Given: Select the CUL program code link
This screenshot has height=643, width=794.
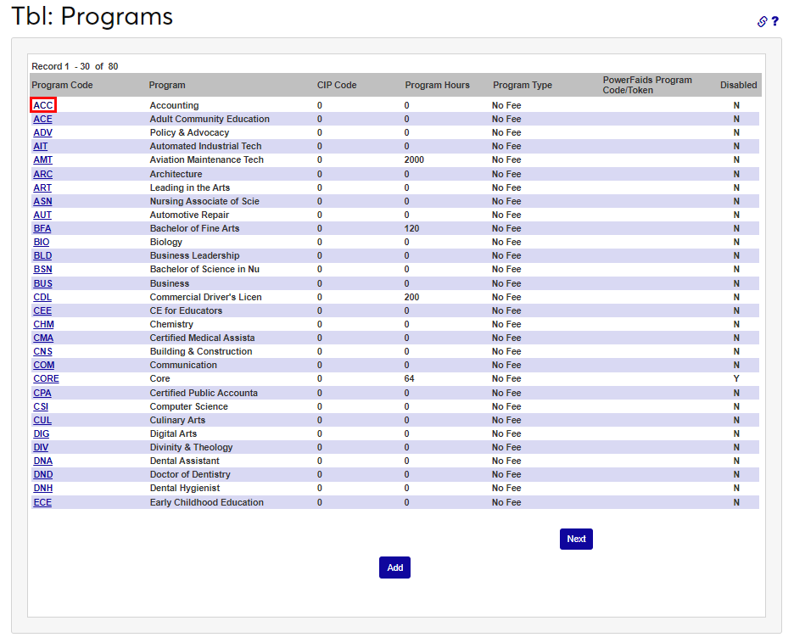Looking at the screenshot, I should tap(42, 420).
